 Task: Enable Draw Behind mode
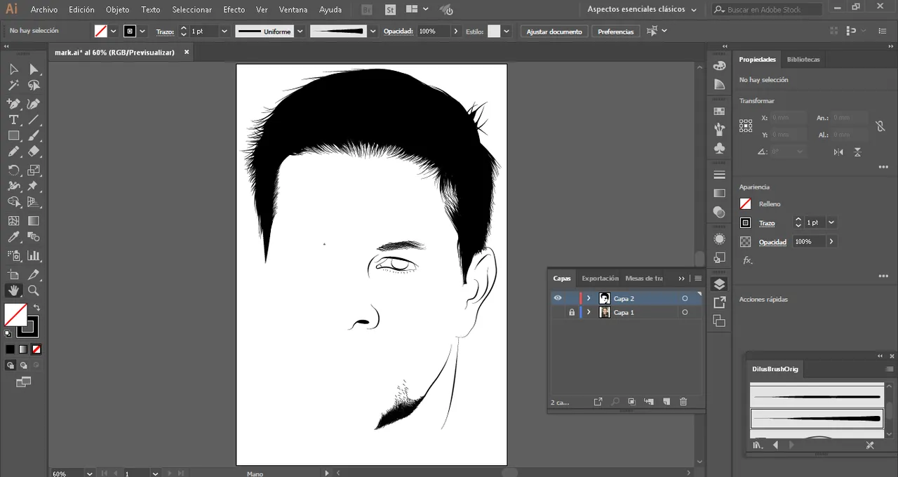click(23, 365)
